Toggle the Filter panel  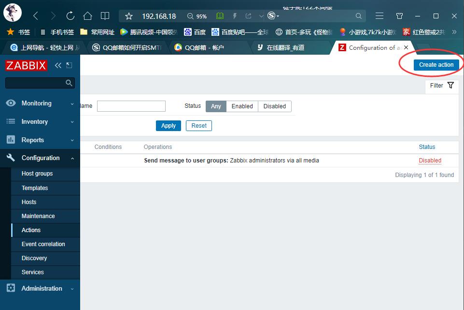[x=442, y=85]
